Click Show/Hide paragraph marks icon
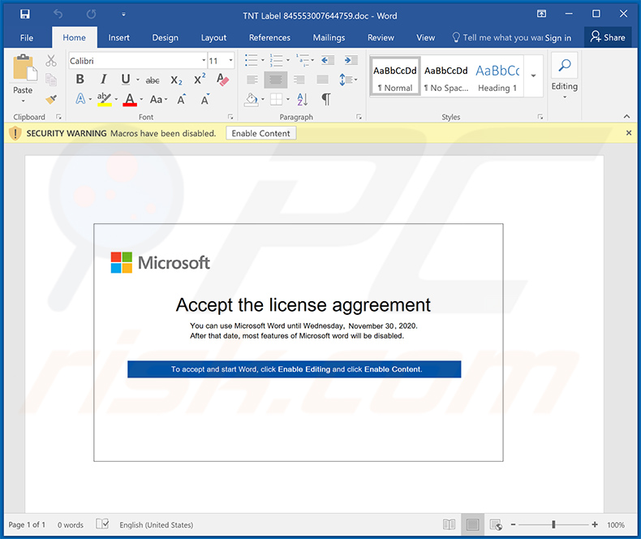This screenshot has height=539, width=641. click(326, 99)
